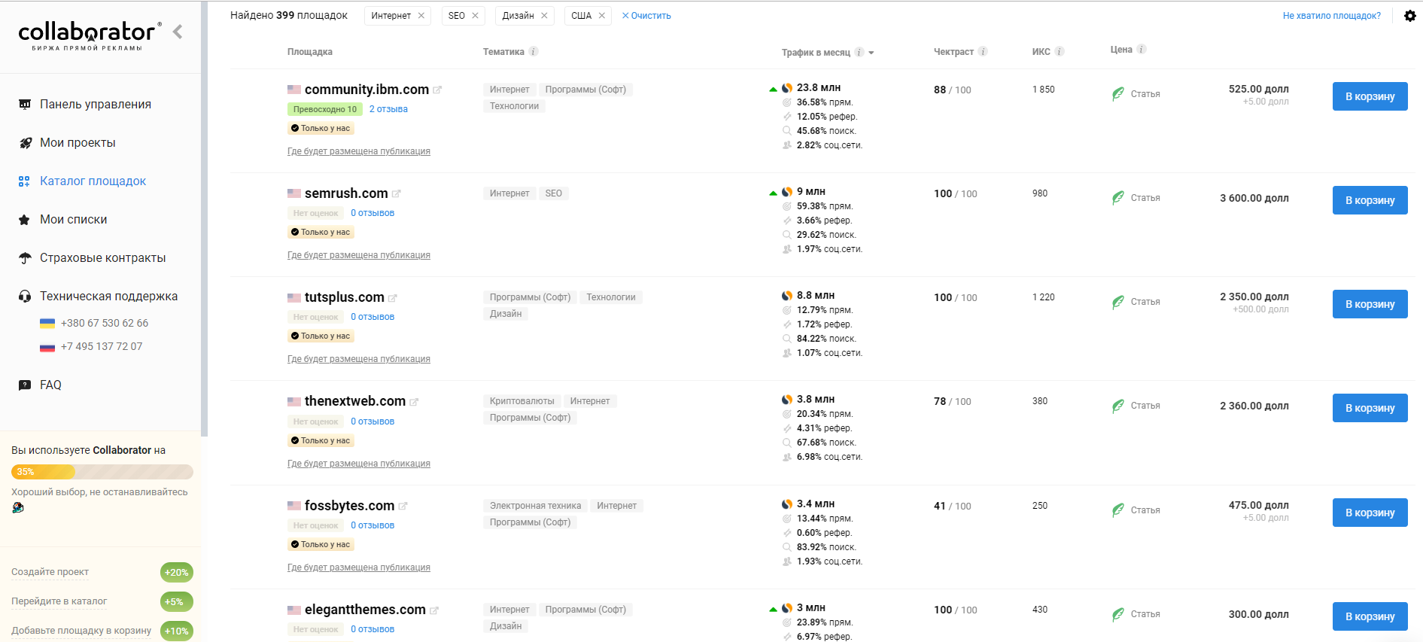Toggle 'Только у нас' on the tutsplus.com listing

(x=321, y=336)
